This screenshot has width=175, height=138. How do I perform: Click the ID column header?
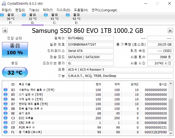pos(13,84)
